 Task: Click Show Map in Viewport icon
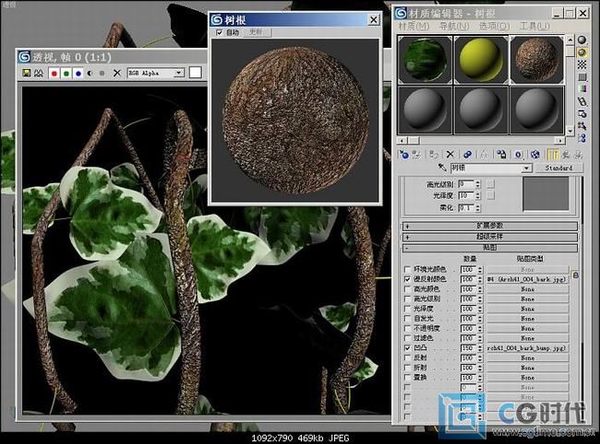(x=535, y=154)
